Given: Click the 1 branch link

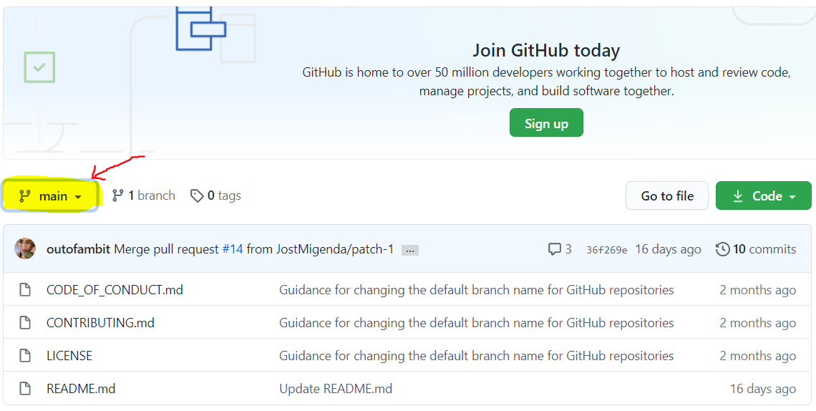Looking at the screenshot, I should [x=144, y=195].
